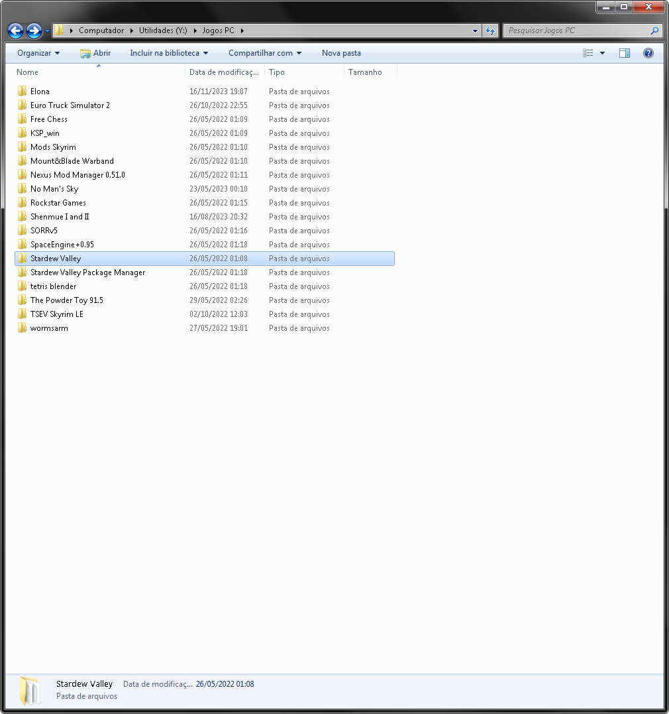Sort by the Nome column header
Viewport: 669px width, 714px height.
pos(98,72)
